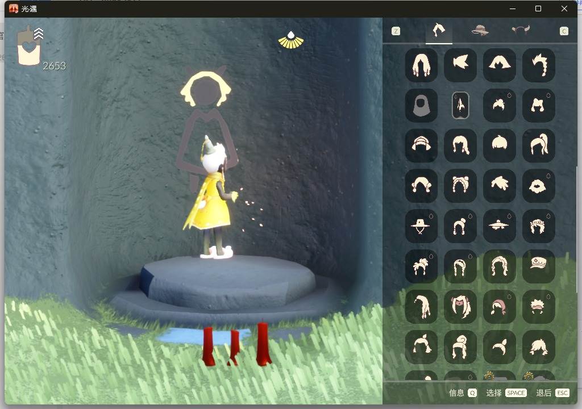Click the winged light fan energy indicator
Screen dimensions: 582x409
click(x=291, y=40)
